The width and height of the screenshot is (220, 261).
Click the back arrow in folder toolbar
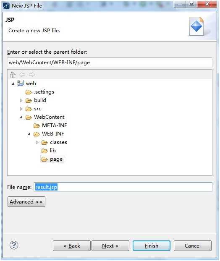pos(22,75)
